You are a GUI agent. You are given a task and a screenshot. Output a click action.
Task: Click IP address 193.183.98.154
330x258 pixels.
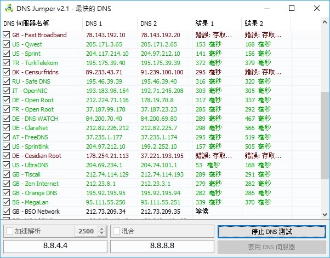[107, 91]
